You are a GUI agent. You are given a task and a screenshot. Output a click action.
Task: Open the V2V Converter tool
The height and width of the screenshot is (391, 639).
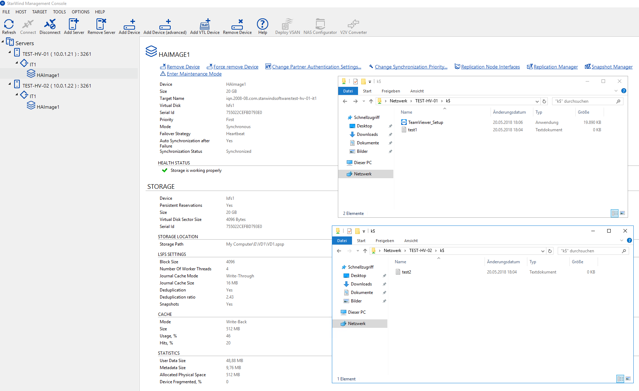click(x=353, y=26)
